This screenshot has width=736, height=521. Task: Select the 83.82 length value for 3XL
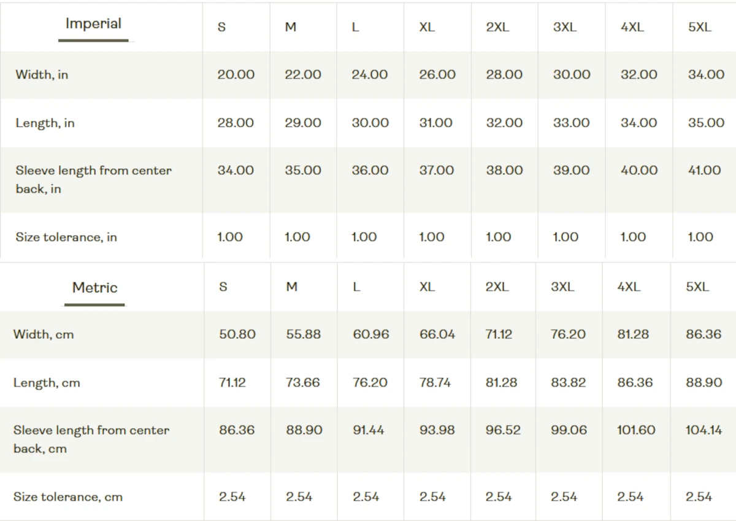pyautogui.click(x=569, y=383)
